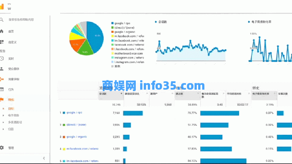Click the total bounce rate value 58.89%
The height and width of the screenshot is (164, 292).
192,105
